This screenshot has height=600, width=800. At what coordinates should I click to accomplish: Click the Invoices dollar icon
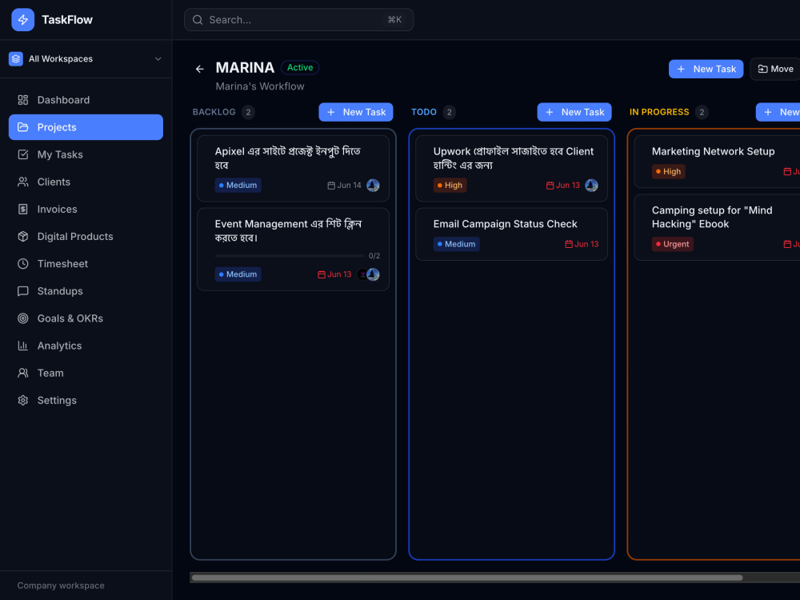pyautogui.click(x=23, y=209)
